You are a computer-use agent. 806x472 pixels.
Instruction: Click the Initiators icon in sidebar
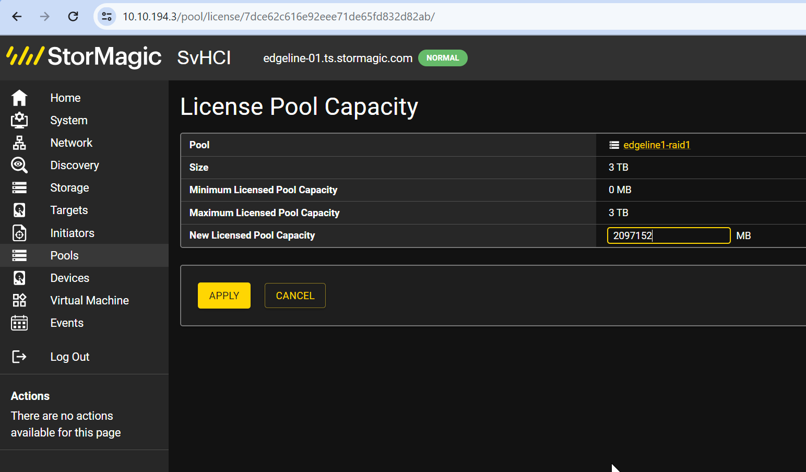[x=19, y=233]
